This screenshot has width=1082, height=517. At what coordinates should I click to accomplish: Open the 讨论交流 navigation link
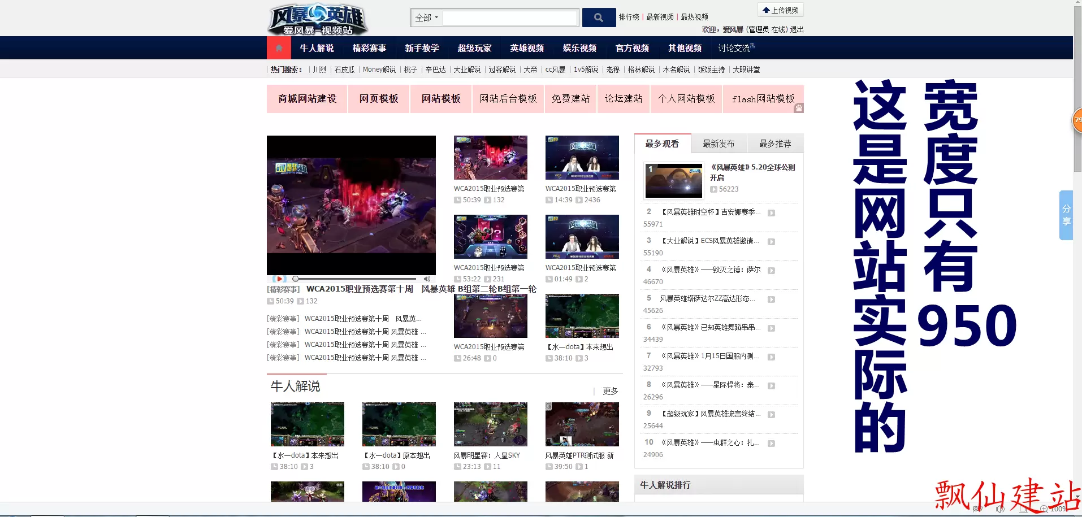736,48
